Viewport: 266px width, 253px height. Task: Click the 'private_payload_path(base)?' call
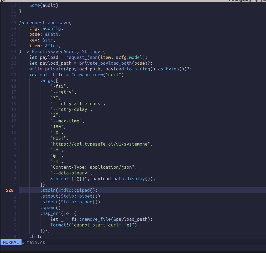pos(114,63)
